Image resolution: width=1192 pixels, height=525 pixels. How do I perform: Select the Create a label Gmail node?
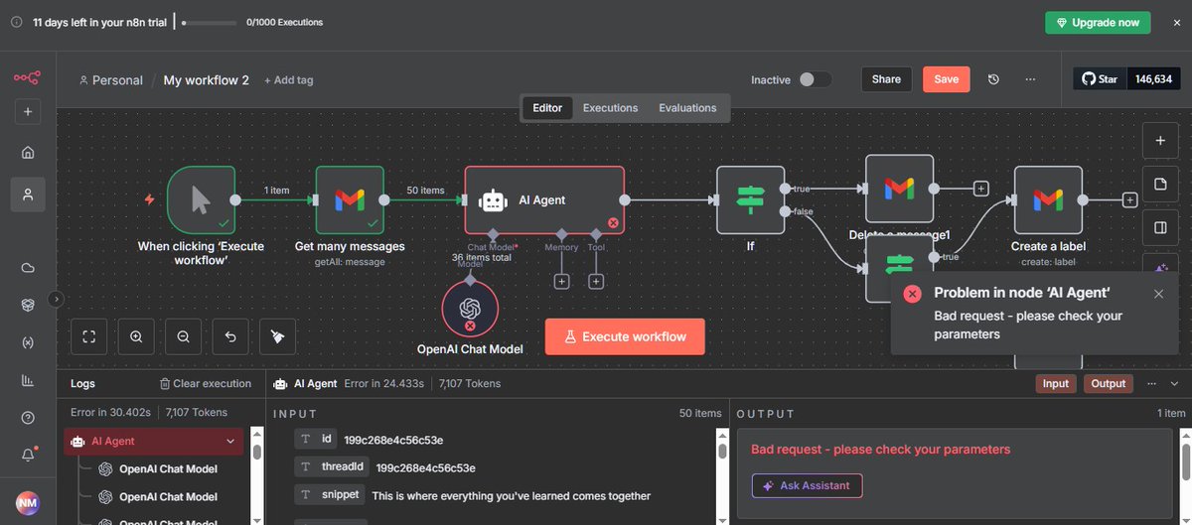click(1048, 199)
